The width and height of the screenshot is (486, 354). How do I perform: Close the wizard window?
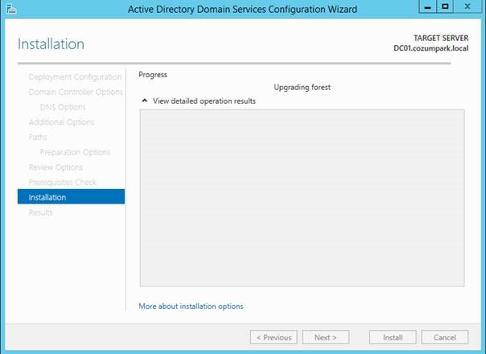(x=467, y=6)
